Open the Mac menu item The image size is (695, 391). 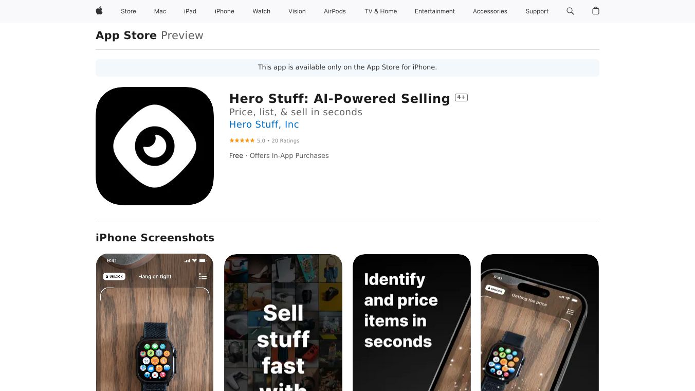click(160, 11)
